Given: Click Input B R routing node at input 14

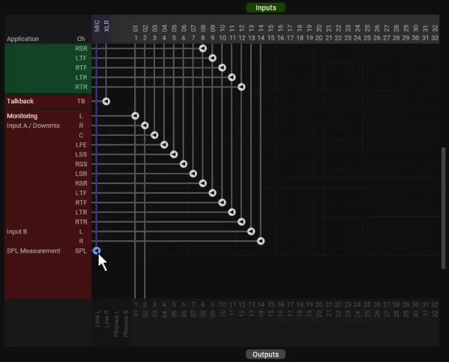Looking at the screenshot, I should tap(261, 242).
